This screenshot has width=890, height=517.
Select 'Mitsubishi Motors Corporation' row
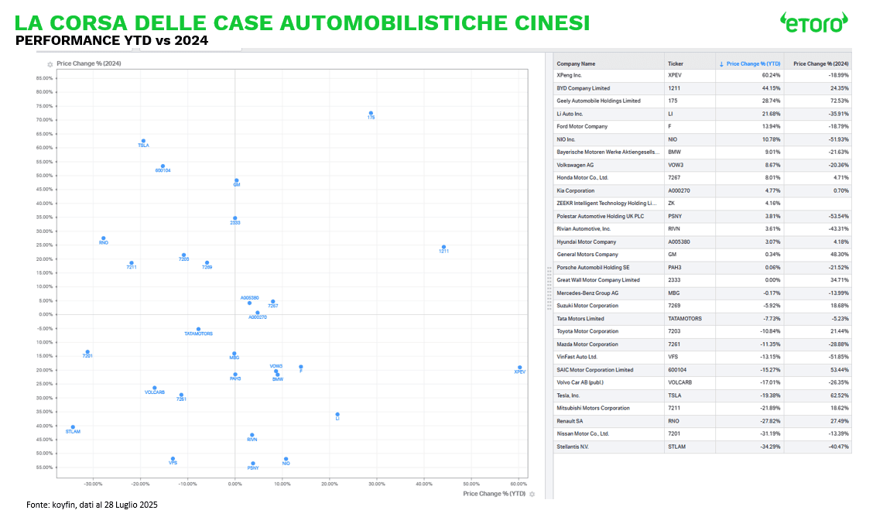click(702, 408)
